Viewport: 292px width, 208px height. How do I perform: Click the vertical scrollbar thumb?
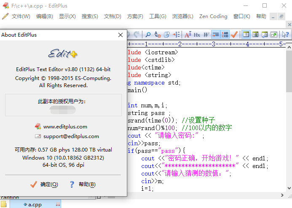pyautogui.click(x=289, y=71)
